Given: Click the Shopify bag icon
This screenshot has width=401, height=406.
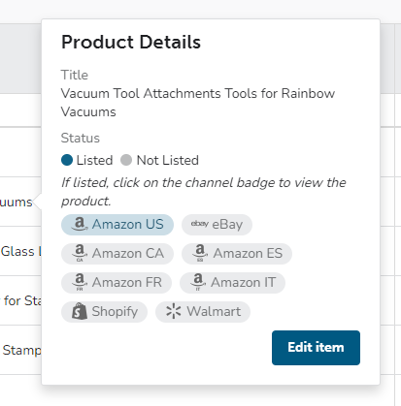Looking at the screenshot, I should tap(80, 311).
